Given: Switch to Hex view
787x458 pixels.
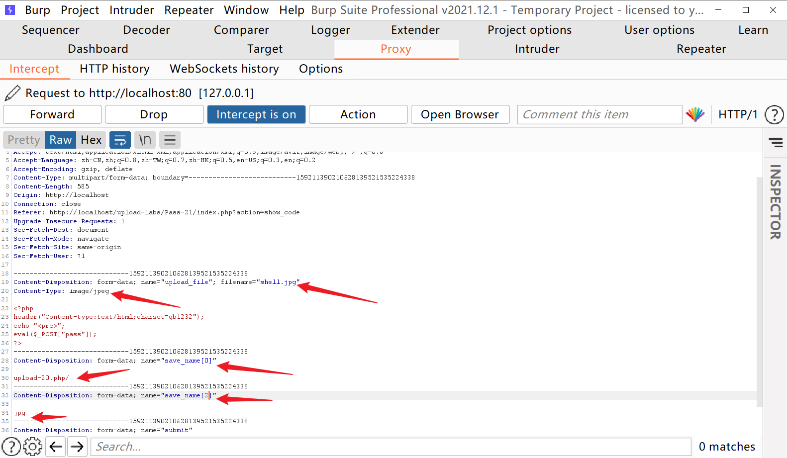Looking at the screenshot, I should [91, 140].
